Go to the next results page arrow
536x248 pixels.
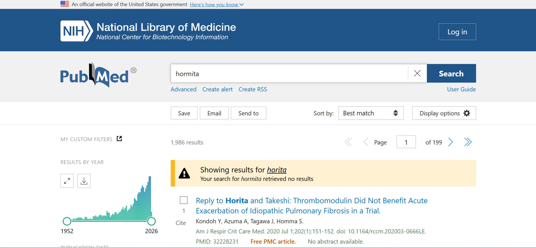coord(451,142)
